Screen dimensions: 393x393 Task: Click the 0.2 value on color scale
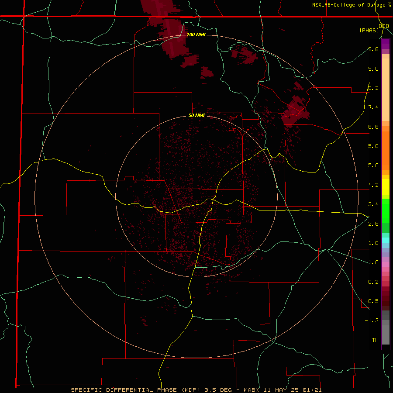point(373,282)
